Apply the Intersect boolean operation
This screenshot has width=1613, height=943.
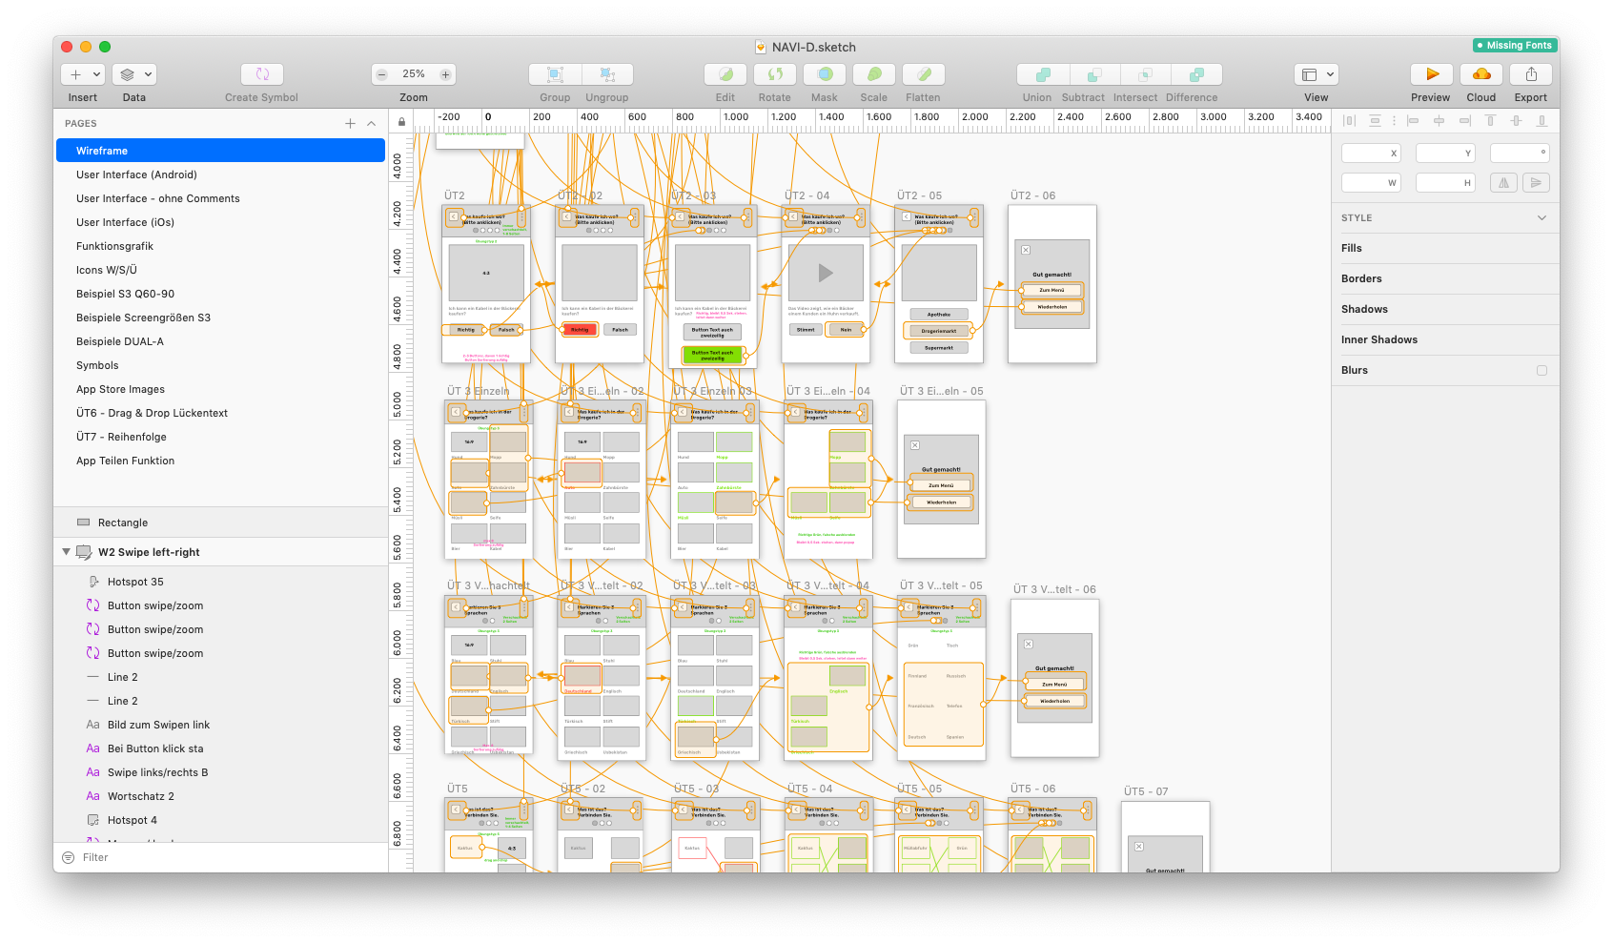(1146, 74)
